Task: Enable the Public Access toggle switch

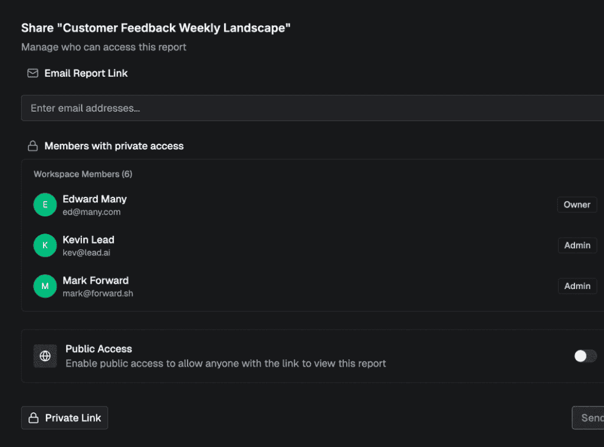Action: point(585,356)
